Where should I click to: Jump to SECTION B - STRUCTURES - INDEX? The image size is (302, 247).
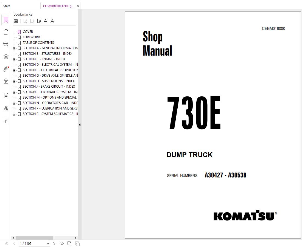click(x=47, y=54)
